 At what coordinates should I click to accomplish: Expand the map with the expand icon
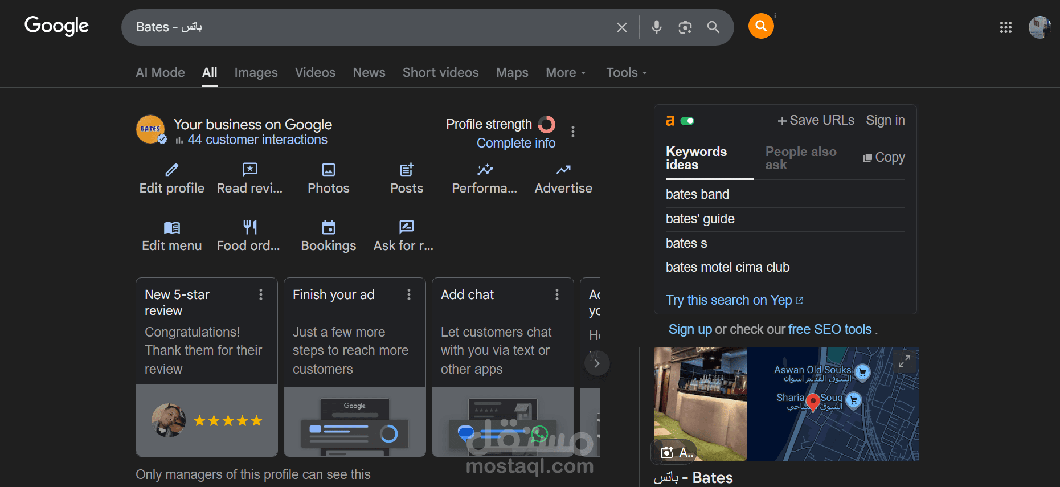(x=905, y=361)
